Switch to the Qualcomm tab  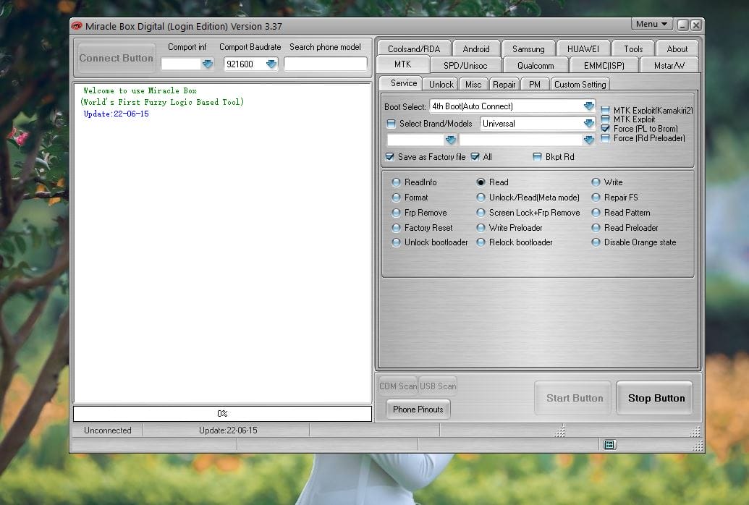(x=535, y=64)
